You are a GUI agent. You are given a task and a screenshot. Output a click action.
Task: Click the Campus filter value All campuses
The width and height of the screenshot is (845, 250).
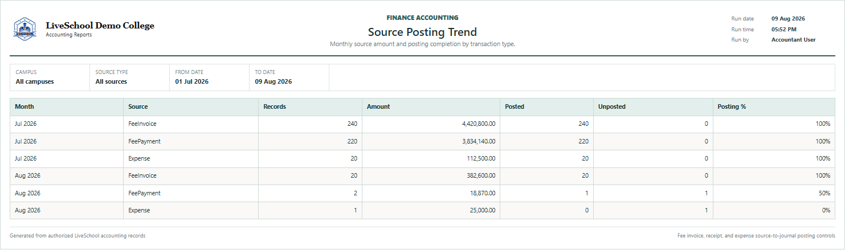(35, 81)
